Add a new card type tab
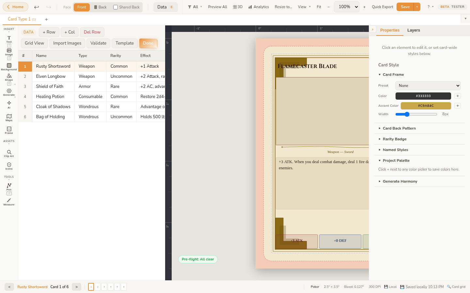Image resolution: width=470 pixels, height=293 pixels. pyautogui.click(x=46, y=20)
